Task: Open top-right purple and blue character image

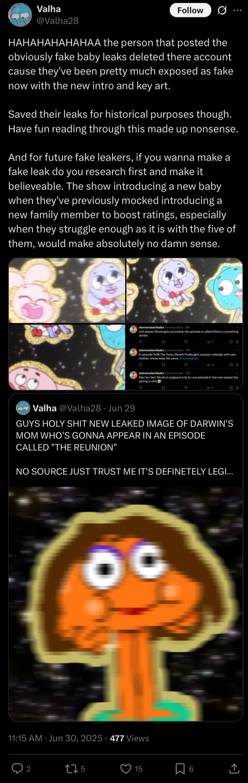Action: [x=184, y=290]
